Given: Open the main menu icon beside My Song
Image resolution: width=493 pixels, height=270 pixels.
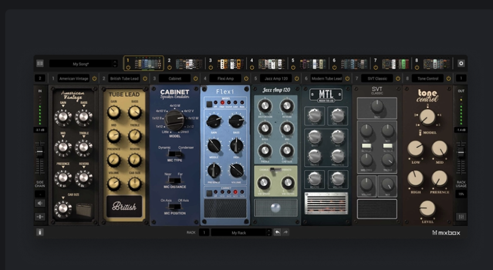Looking at the screenshot, I should [40, 63].
